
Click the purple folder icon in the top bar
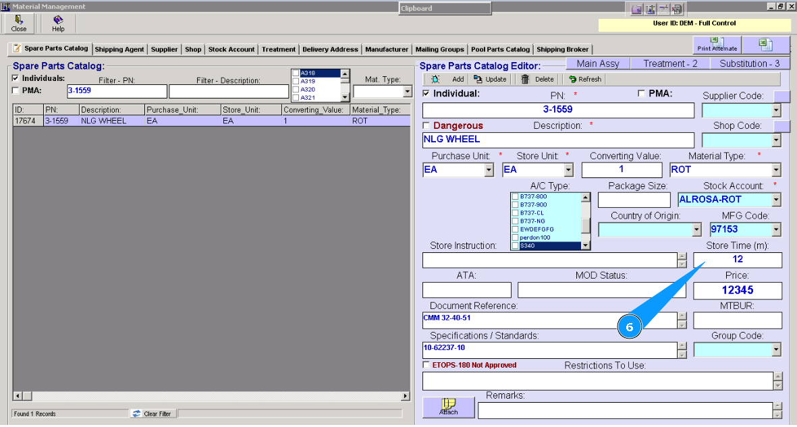click(636, 9)
